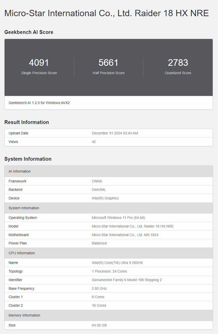Open the Raider 18 HX NRE model link
Image resolution: width=218 pixels, height=334 pixels.
pyautogui.click(x=133, y=226)
